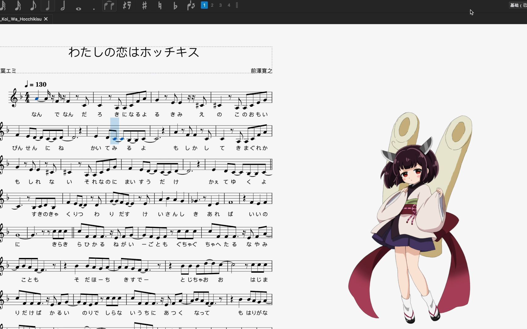Select the 32nd note duration
This screenshot has height=329, width=527.
(x=3, y=5)
